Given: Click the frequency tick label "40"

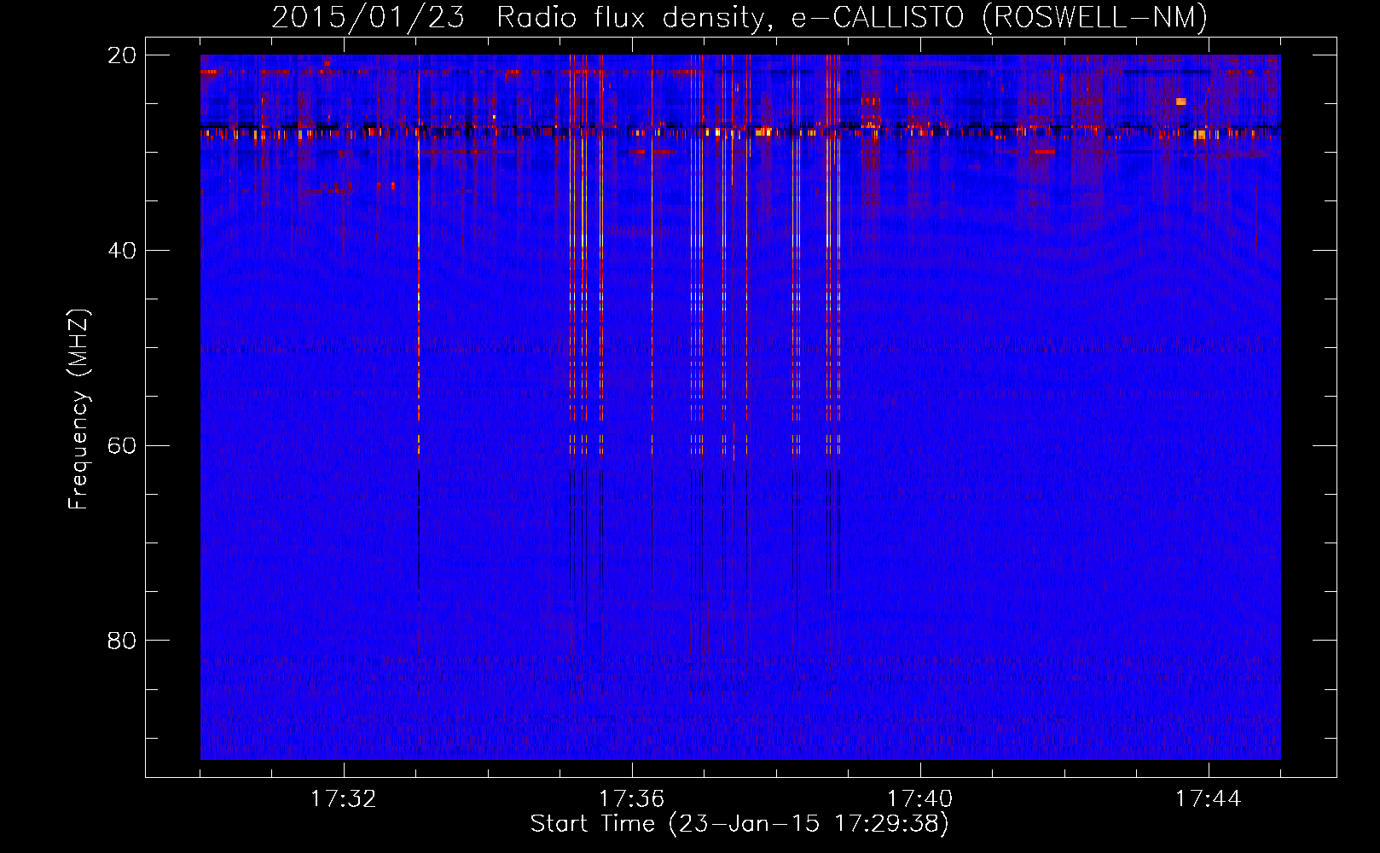Looking at the screenshot, I should pyautogui.click(x=122, y=251).
